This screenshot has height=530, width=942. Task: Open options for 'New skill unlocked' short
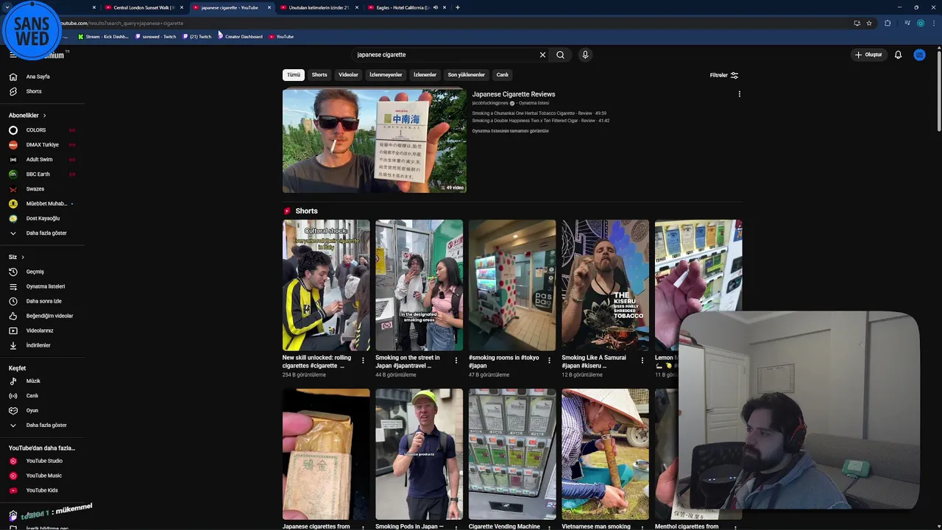coord(363,361)
